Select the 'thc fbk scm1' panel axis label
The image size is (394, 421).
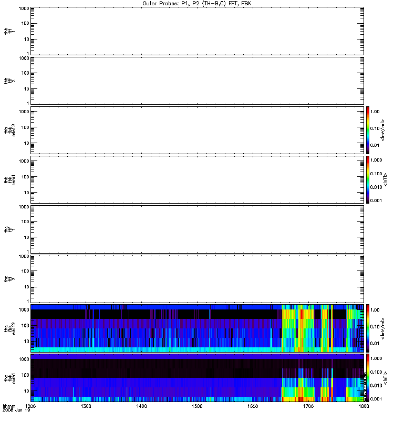[x=9, y=378]
